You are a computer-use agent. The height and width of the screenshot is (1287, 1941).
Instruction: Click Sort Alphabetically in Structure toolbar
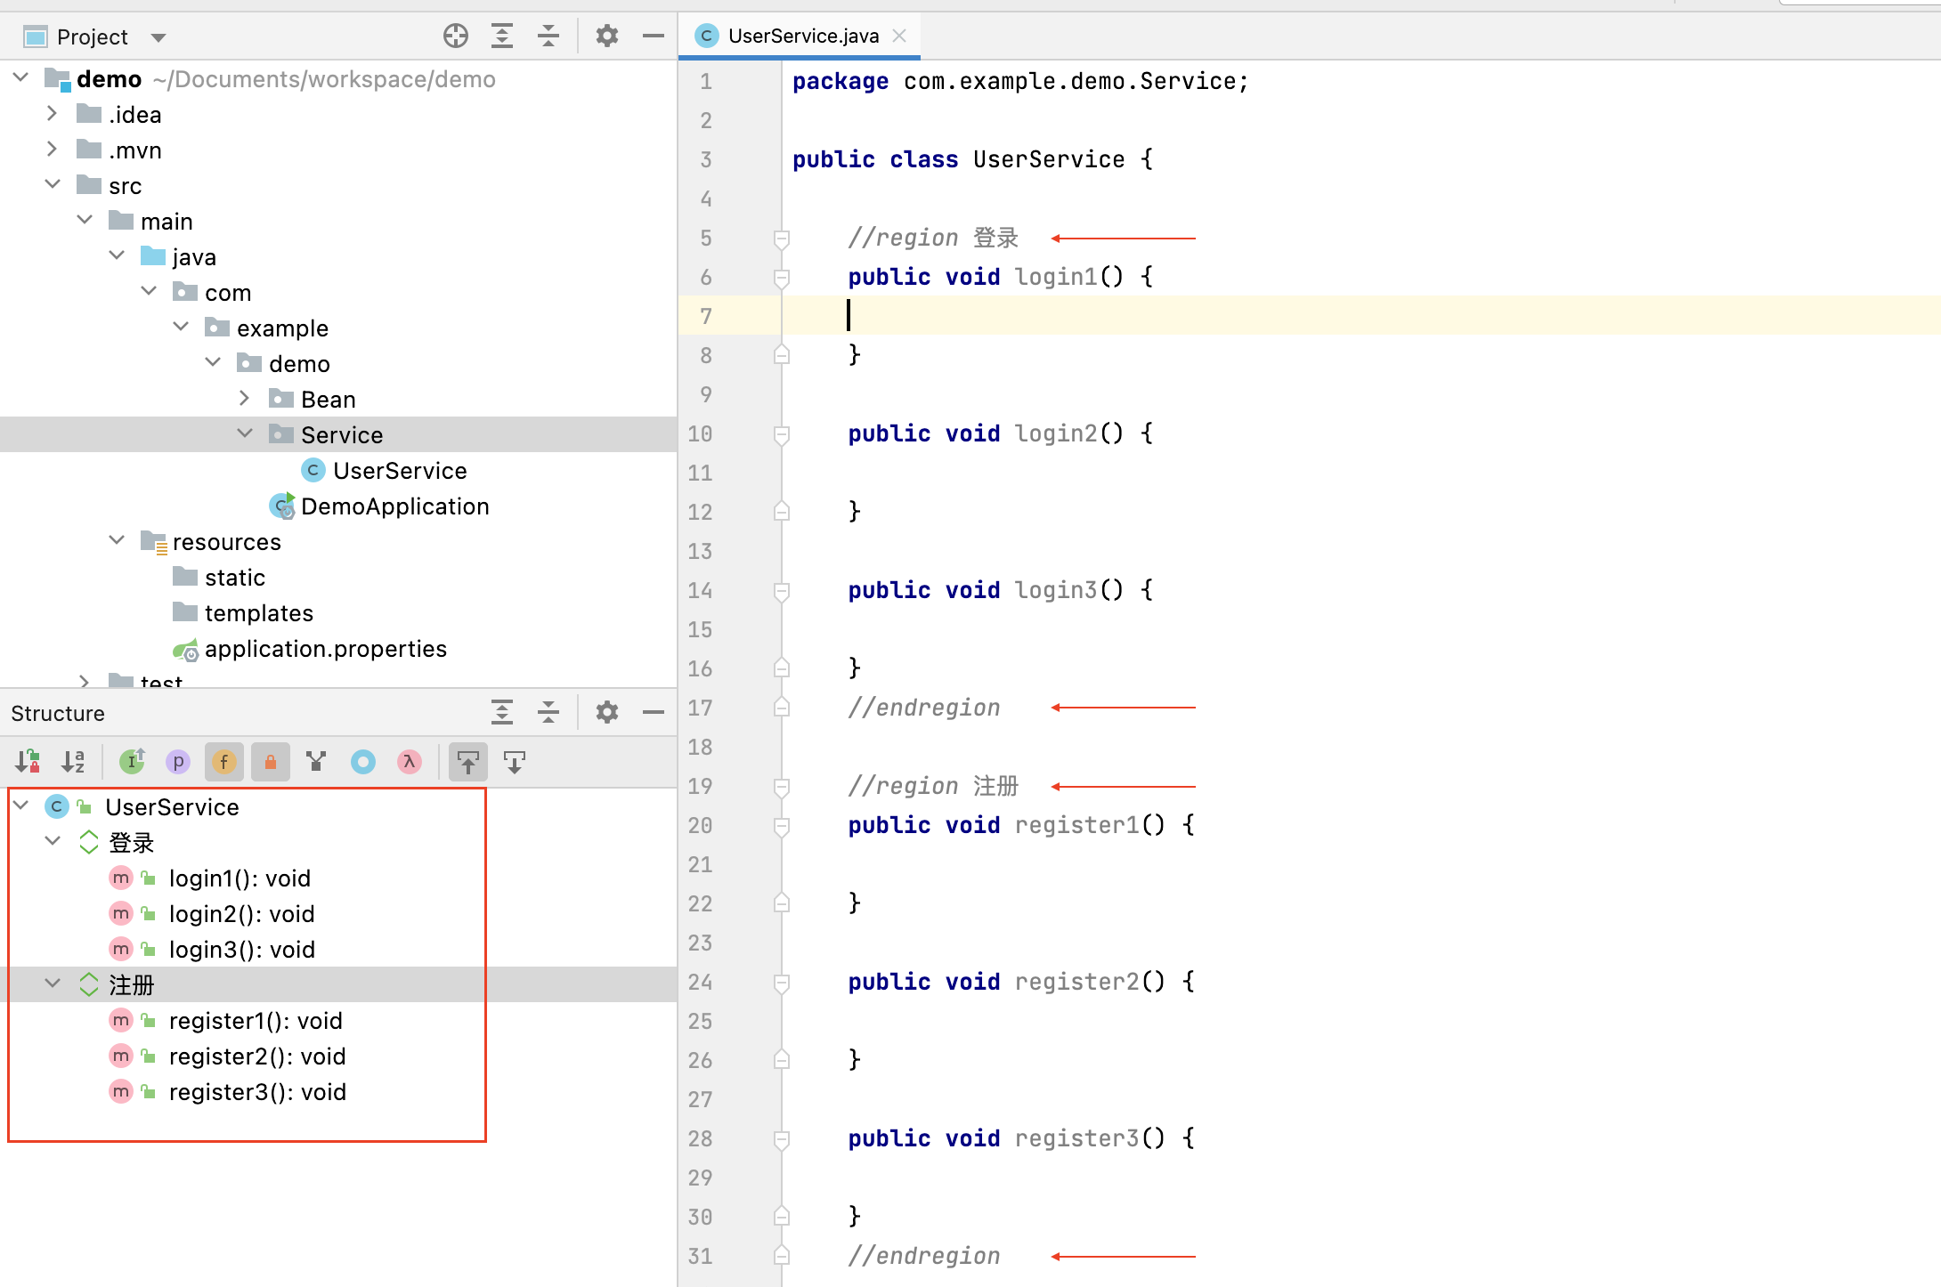[73, 762]
